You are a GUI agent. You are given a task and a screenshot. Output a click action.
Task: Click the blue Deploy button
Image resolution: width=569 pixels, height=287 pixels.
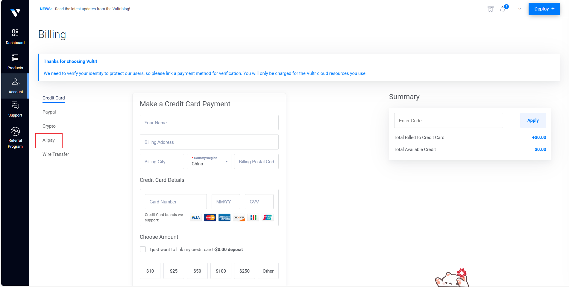[x=544, y=9]
